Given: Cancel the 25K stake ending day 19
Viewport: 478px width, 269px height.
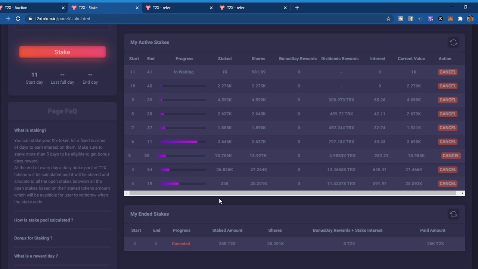Looking at the screenshot, I should pyautogui.click(x=447, y=183).
